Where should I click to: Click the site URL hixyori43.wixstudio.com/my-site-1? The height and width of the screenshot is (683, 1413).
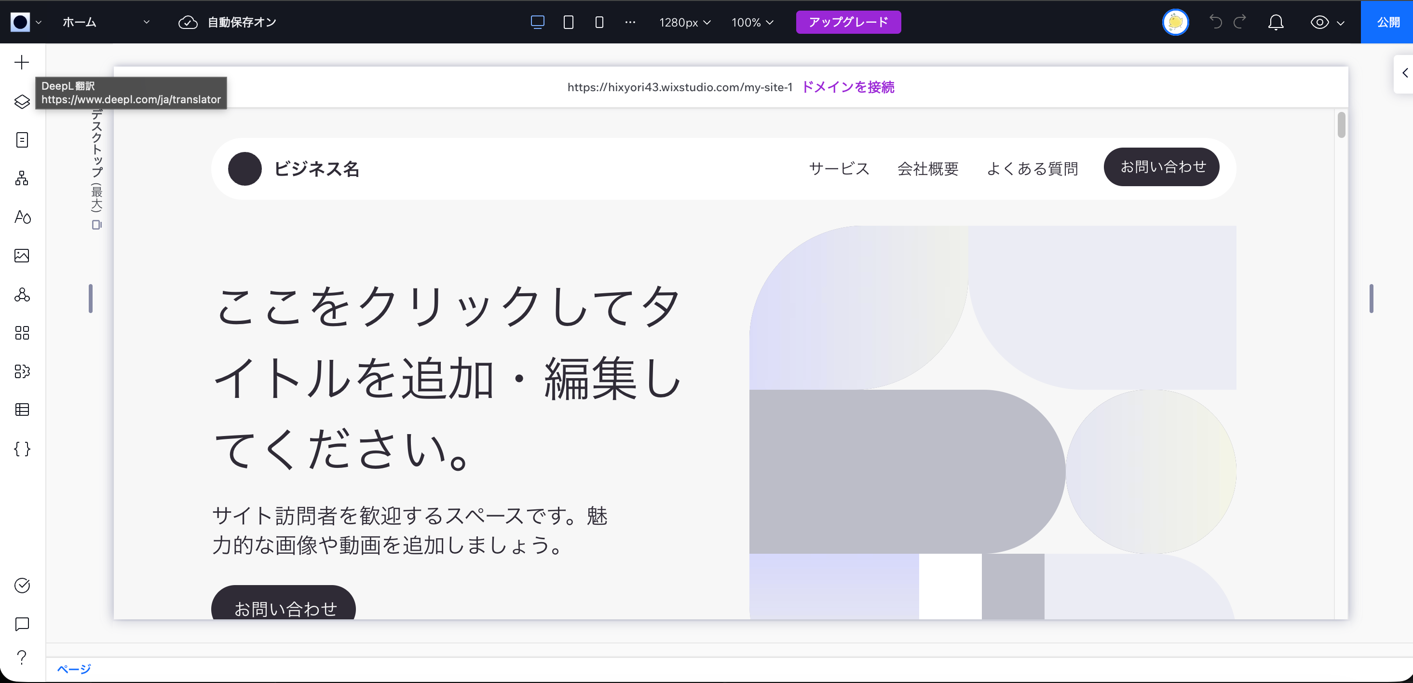click(679, 87)
